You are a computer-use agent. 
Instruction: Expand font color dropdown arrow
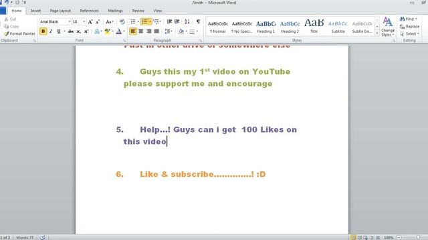tap(124, 31)
